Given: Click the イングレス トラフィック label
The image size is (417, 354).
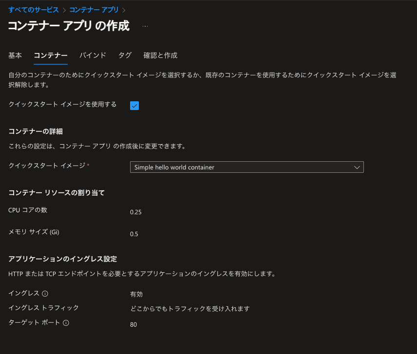Looking at the screenshot, I should pos(44,308).
